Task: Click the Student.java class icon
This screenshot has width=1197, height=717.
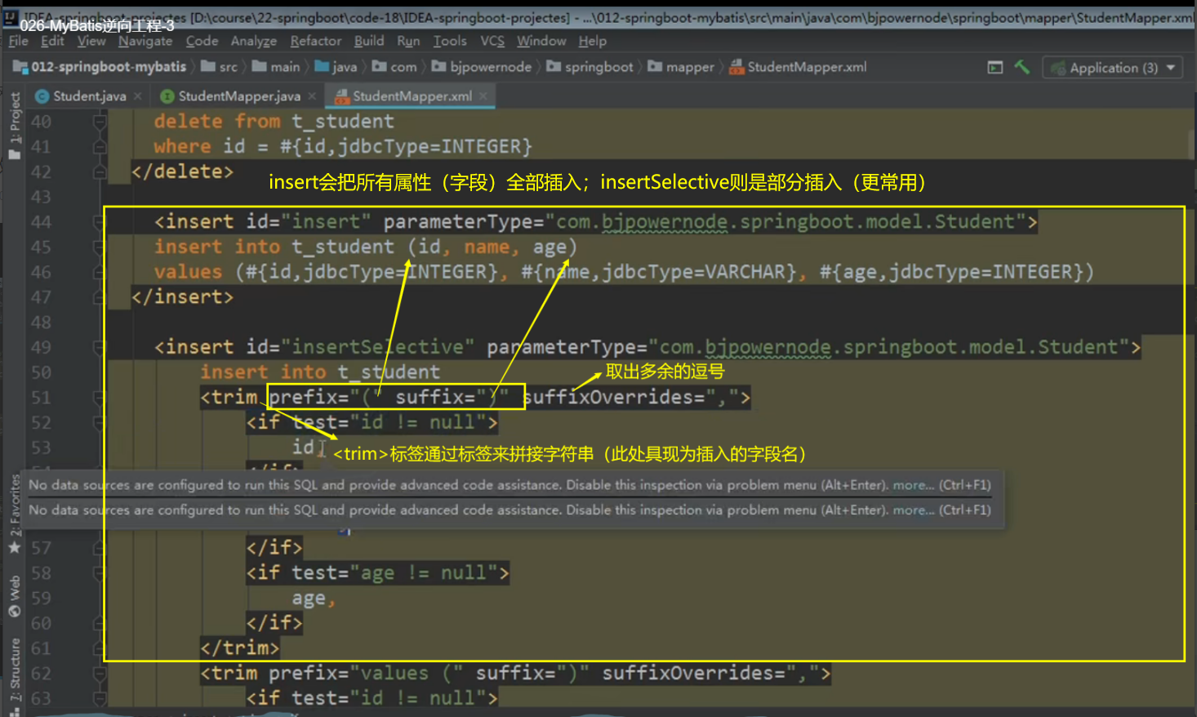Action: pos(42,96)
